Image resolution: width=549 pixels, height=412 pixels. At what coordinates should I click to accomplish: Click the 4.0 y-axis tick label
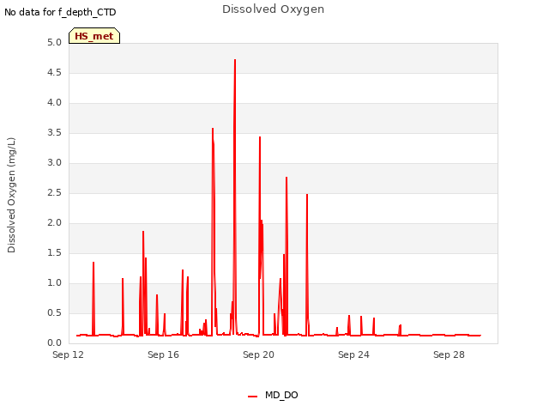click(x=54, y=103)
